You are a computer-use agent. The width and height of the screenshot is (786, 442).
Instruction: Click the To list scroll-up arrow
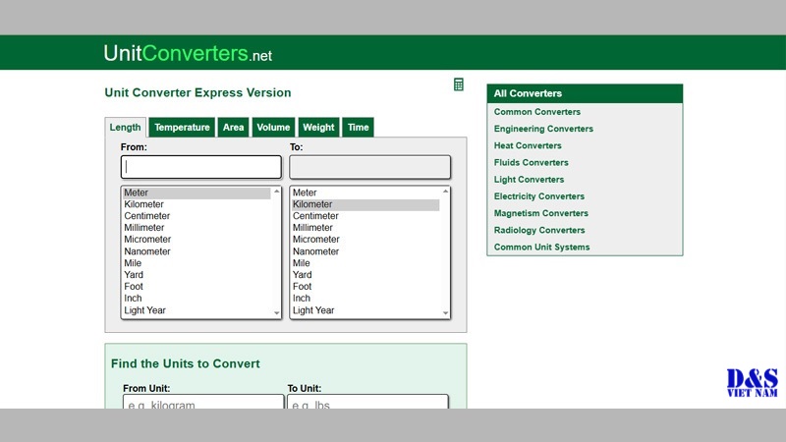point(445,192)
